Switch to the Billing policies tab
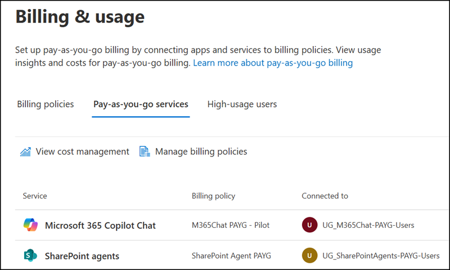The width and height of the screenshot is (450, 270). 46,104
